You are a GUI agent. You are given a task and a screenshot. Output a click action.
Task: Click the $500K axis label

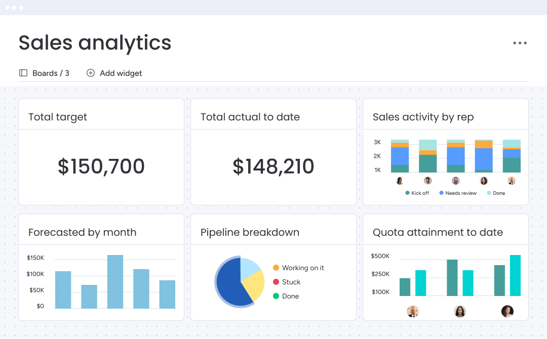coord(380,256)
